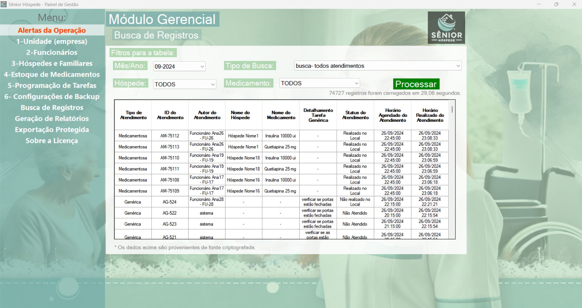Navigate to 4-Estoque de Medicamentos
The width and height of the screenshot is (582, 308).
point(52,75)
